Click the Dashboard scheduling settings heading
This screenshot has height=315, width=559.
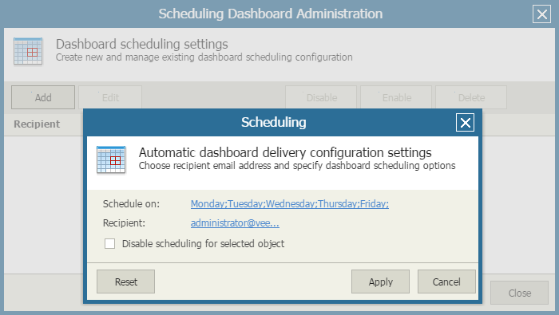[x=142, y=44]
